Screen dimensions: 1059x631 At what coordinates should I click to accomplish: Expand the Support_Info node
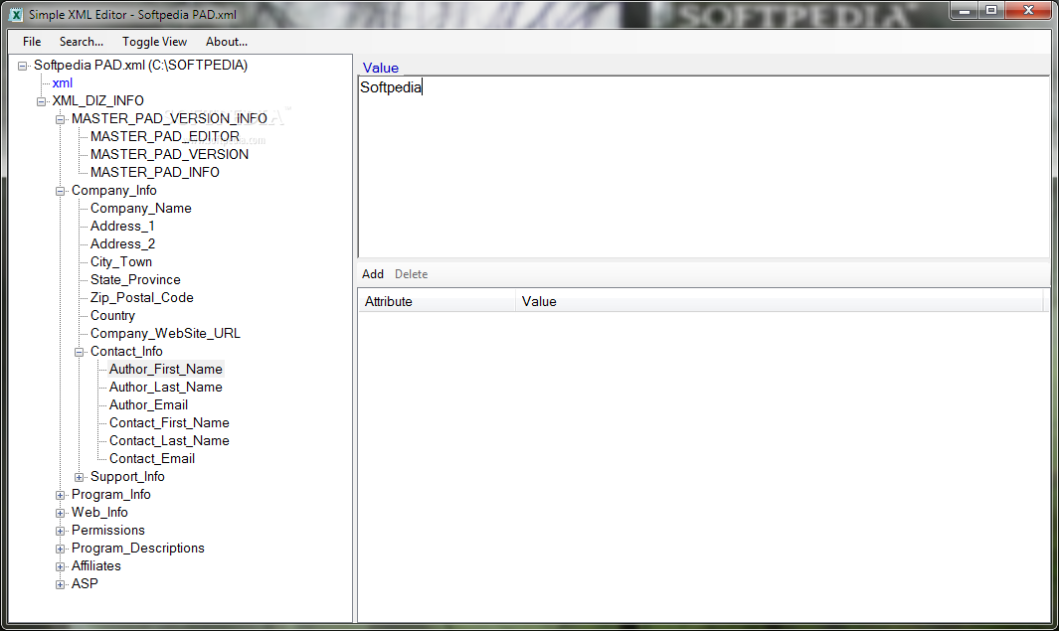(79, 478)
